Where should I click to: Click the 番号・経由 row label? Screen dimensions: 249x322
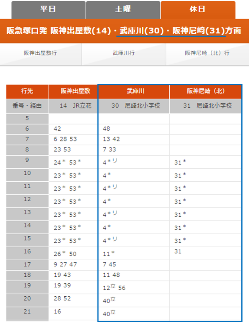[27, 106]
